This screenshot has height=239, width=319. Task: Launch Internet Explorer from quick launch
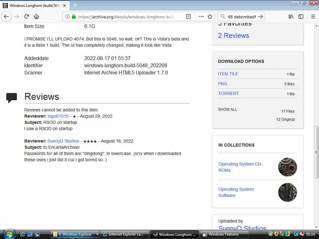23,234
